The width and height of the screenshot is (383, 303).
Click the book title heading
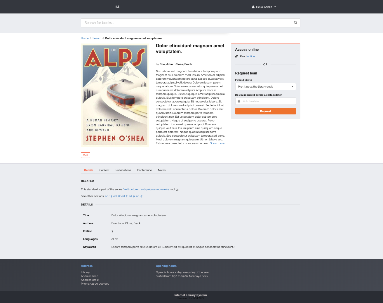pos(190,49)
